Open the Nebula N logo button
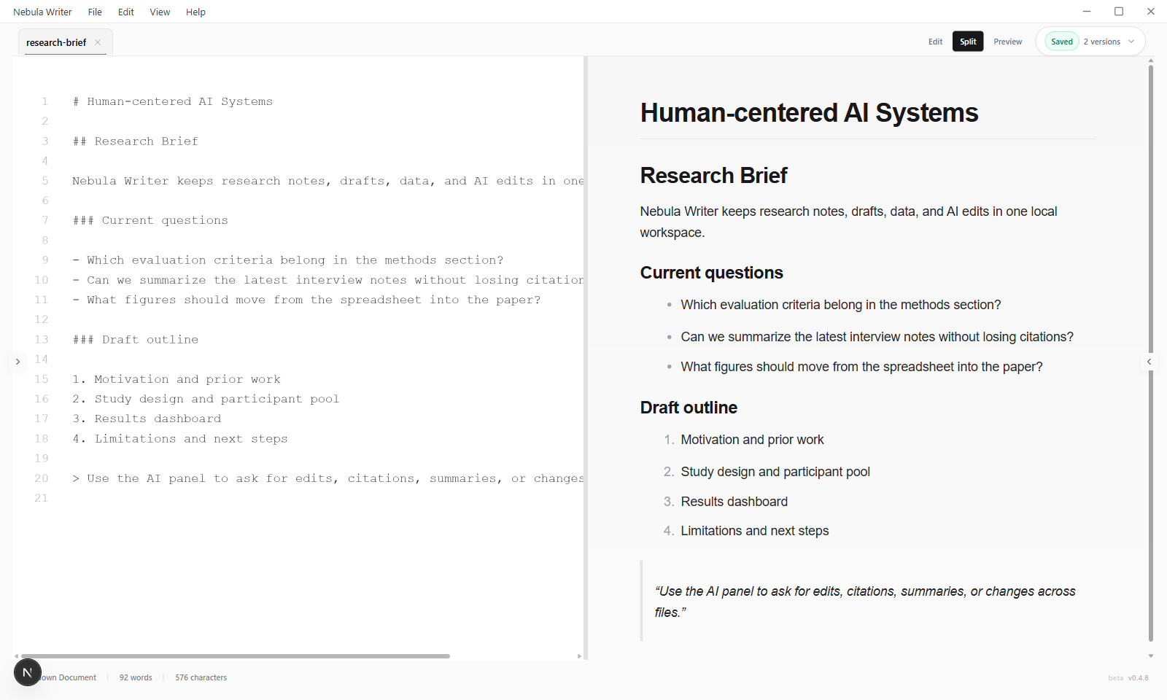Image resolution: width=1167 pixels, height=700 pixels. (28, 672)
